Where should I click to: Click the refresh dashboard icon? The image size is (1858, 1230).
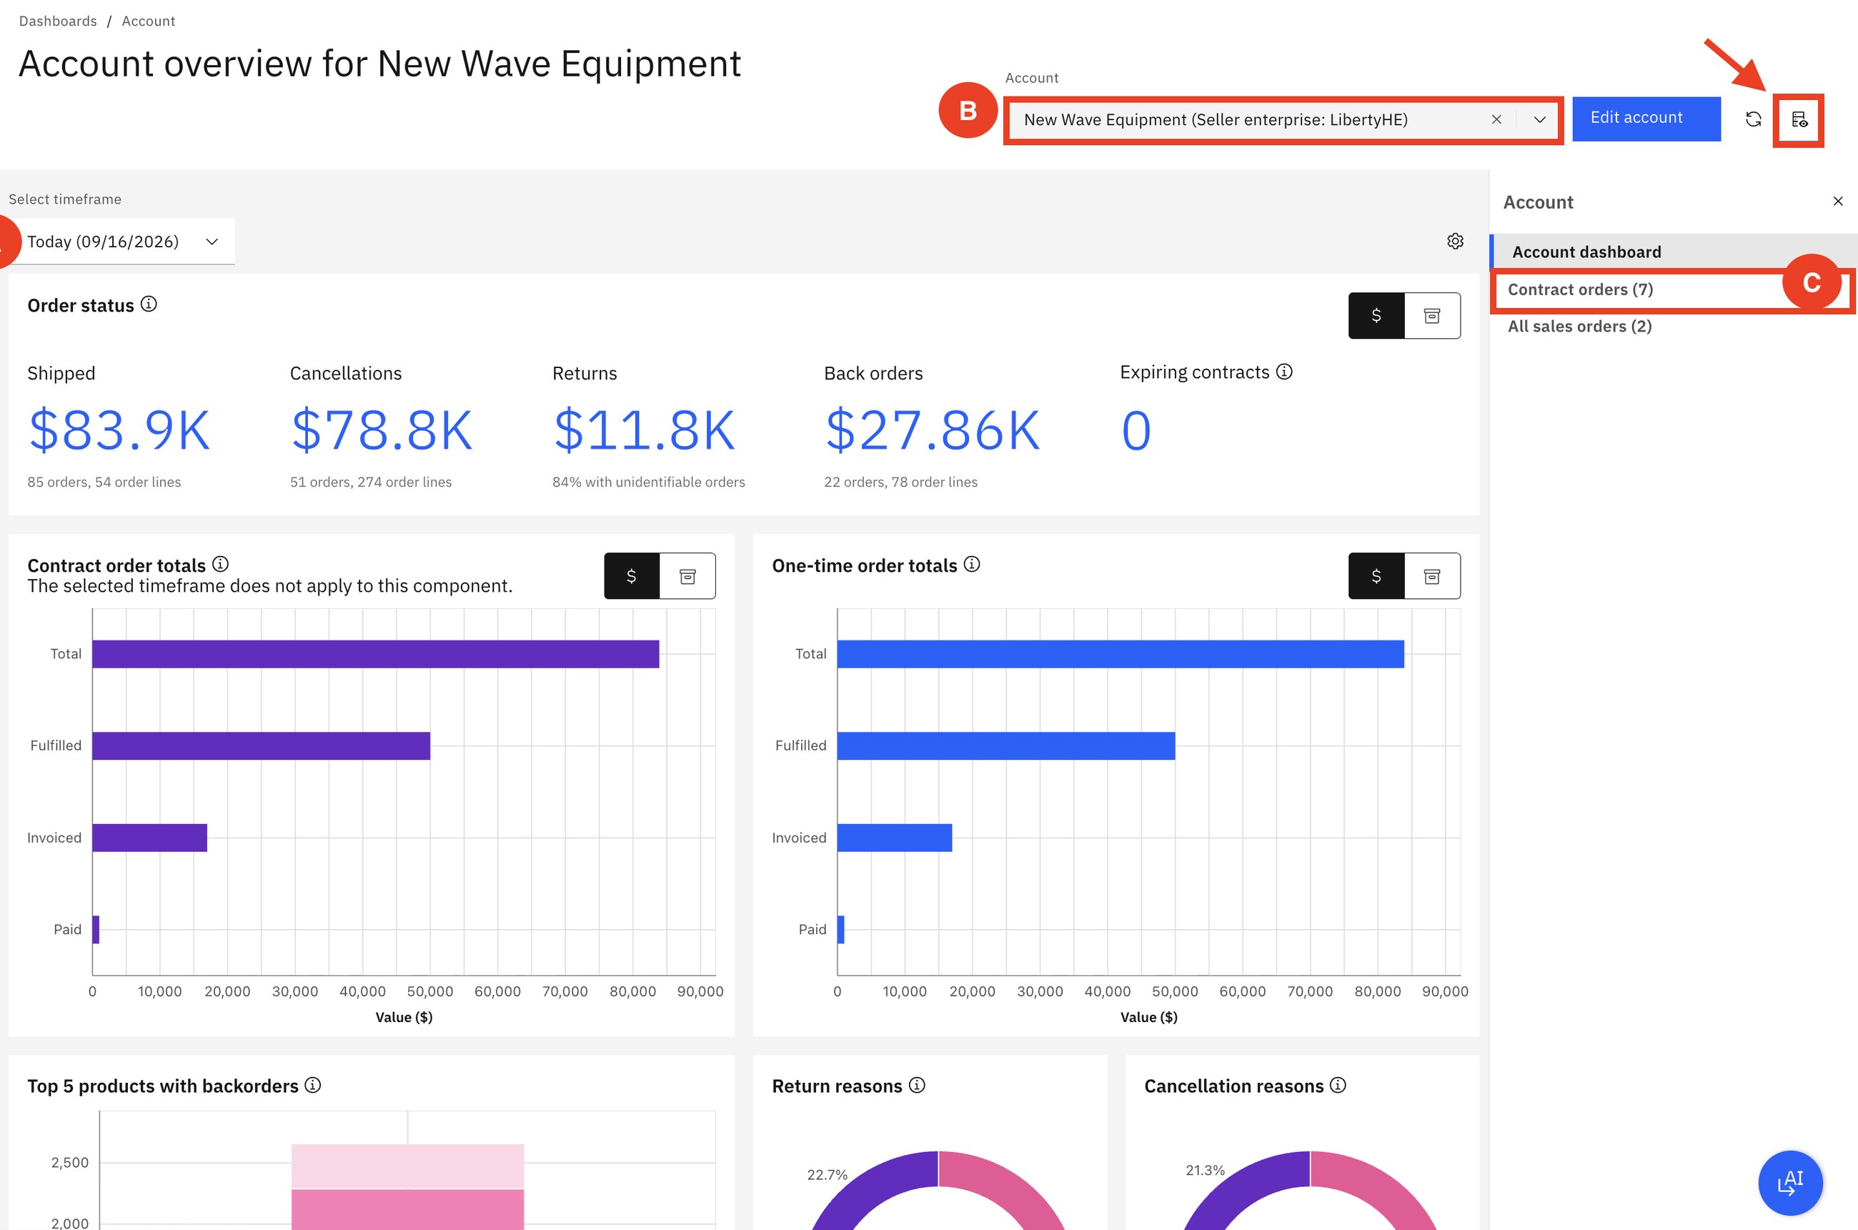(1754, 119)
